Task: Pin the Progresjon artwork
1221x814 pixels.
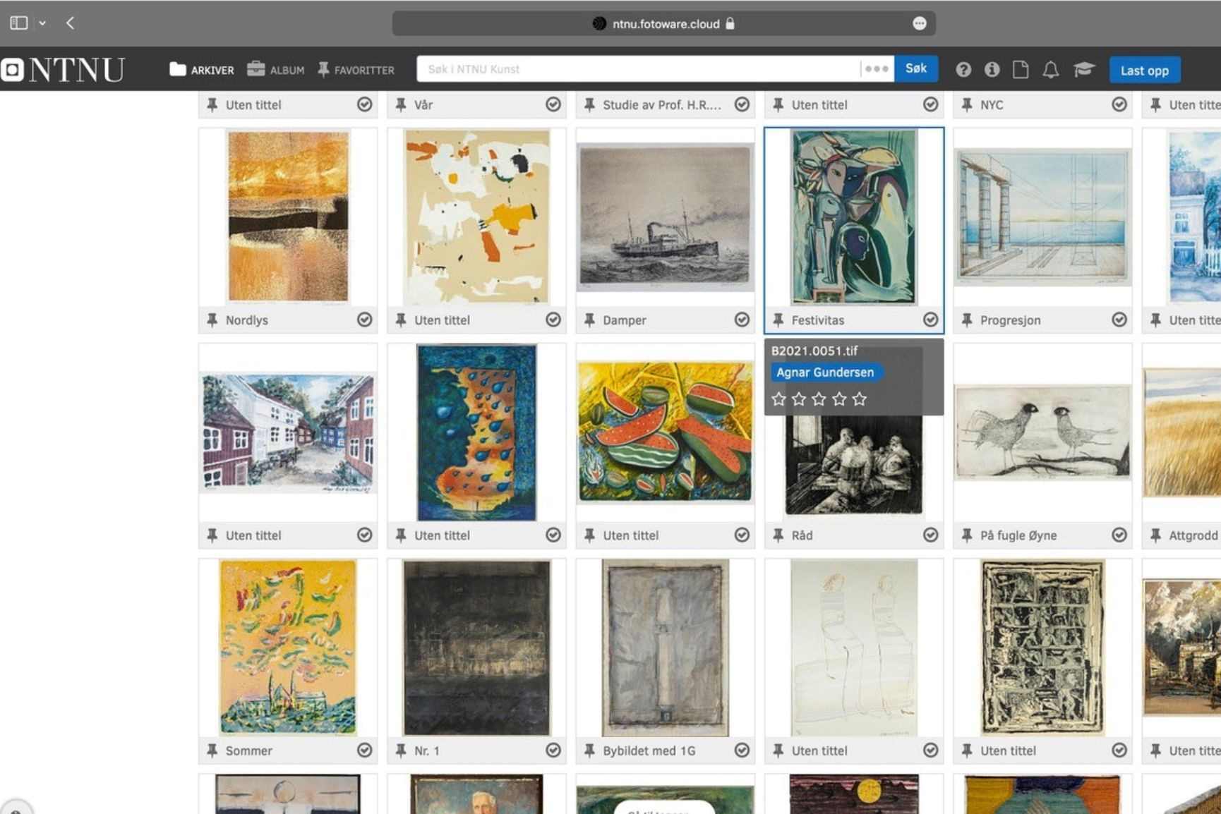Action: (x=967, y=320)
